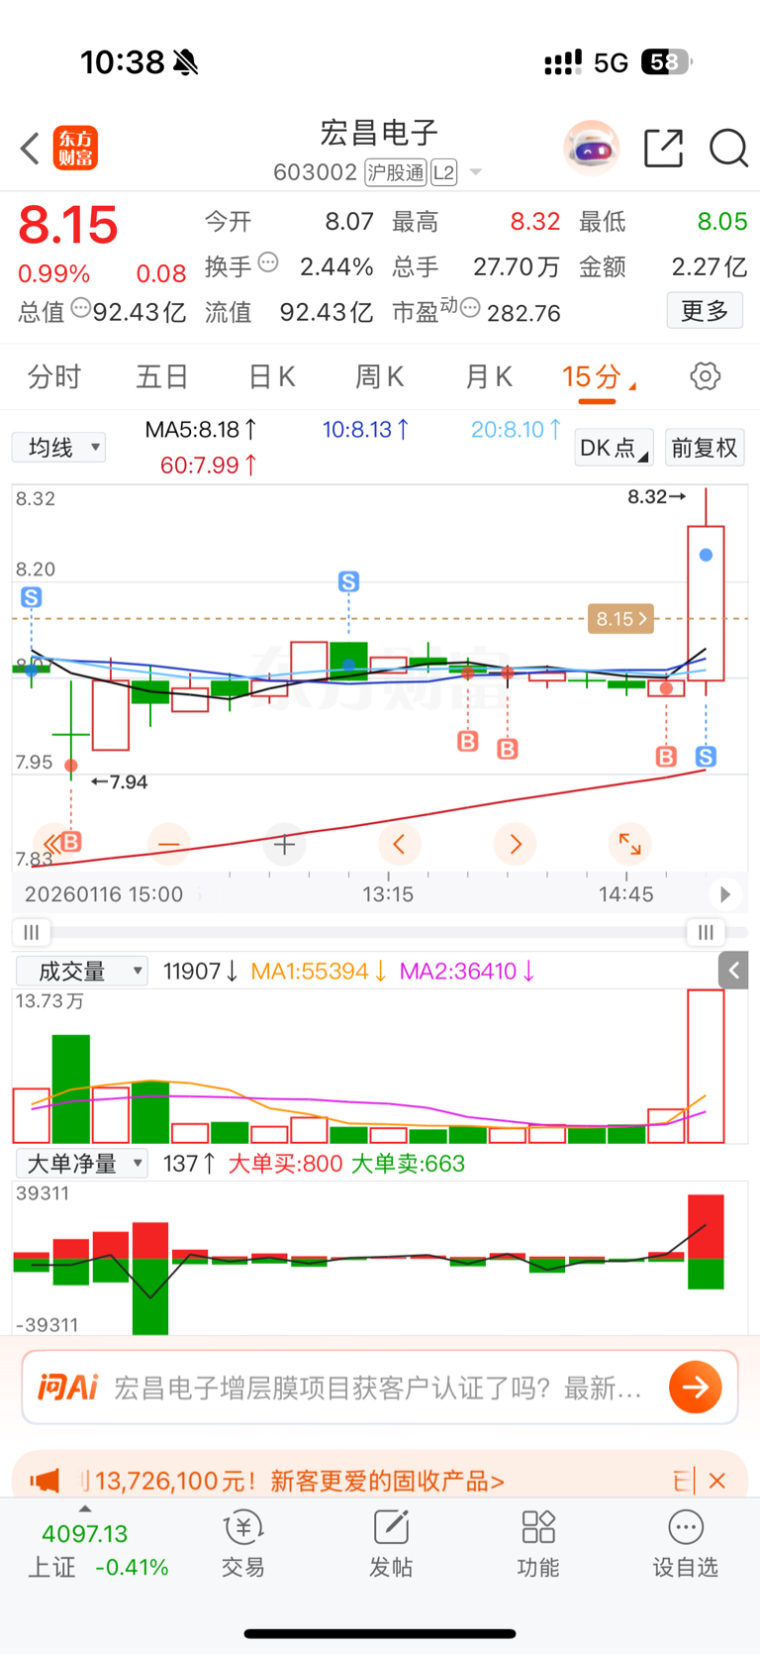760x1654 pixels.
Task: Open the robot assistant avatar
Action: pos(591,149)
